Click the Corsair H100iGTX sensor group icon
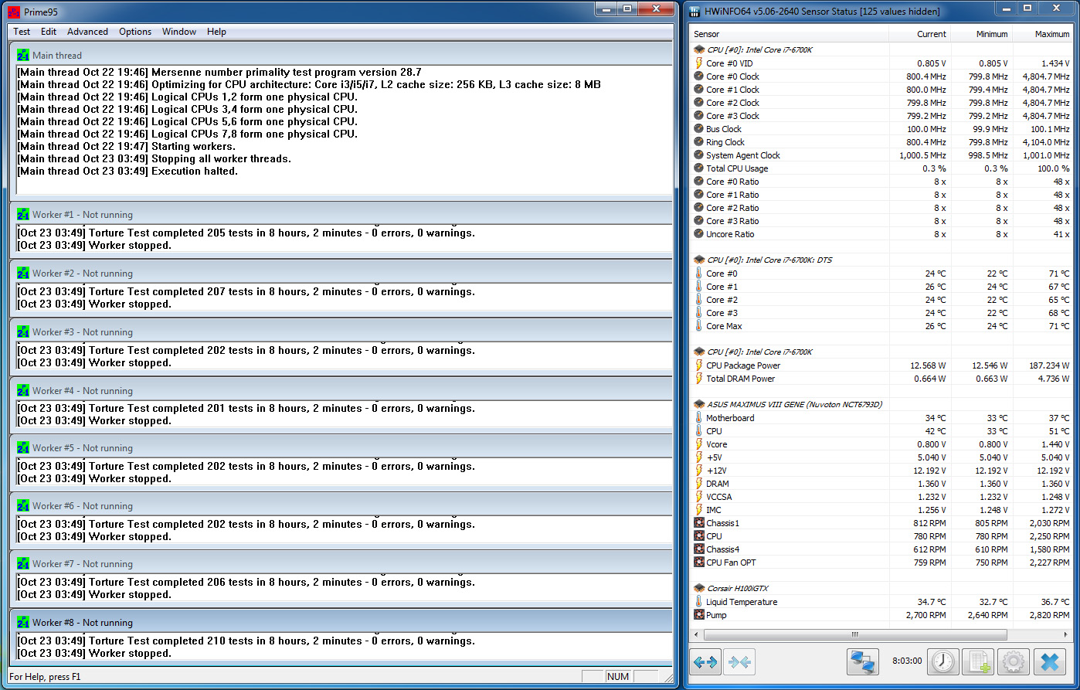The image size is (1080, 690). (699, 589)
